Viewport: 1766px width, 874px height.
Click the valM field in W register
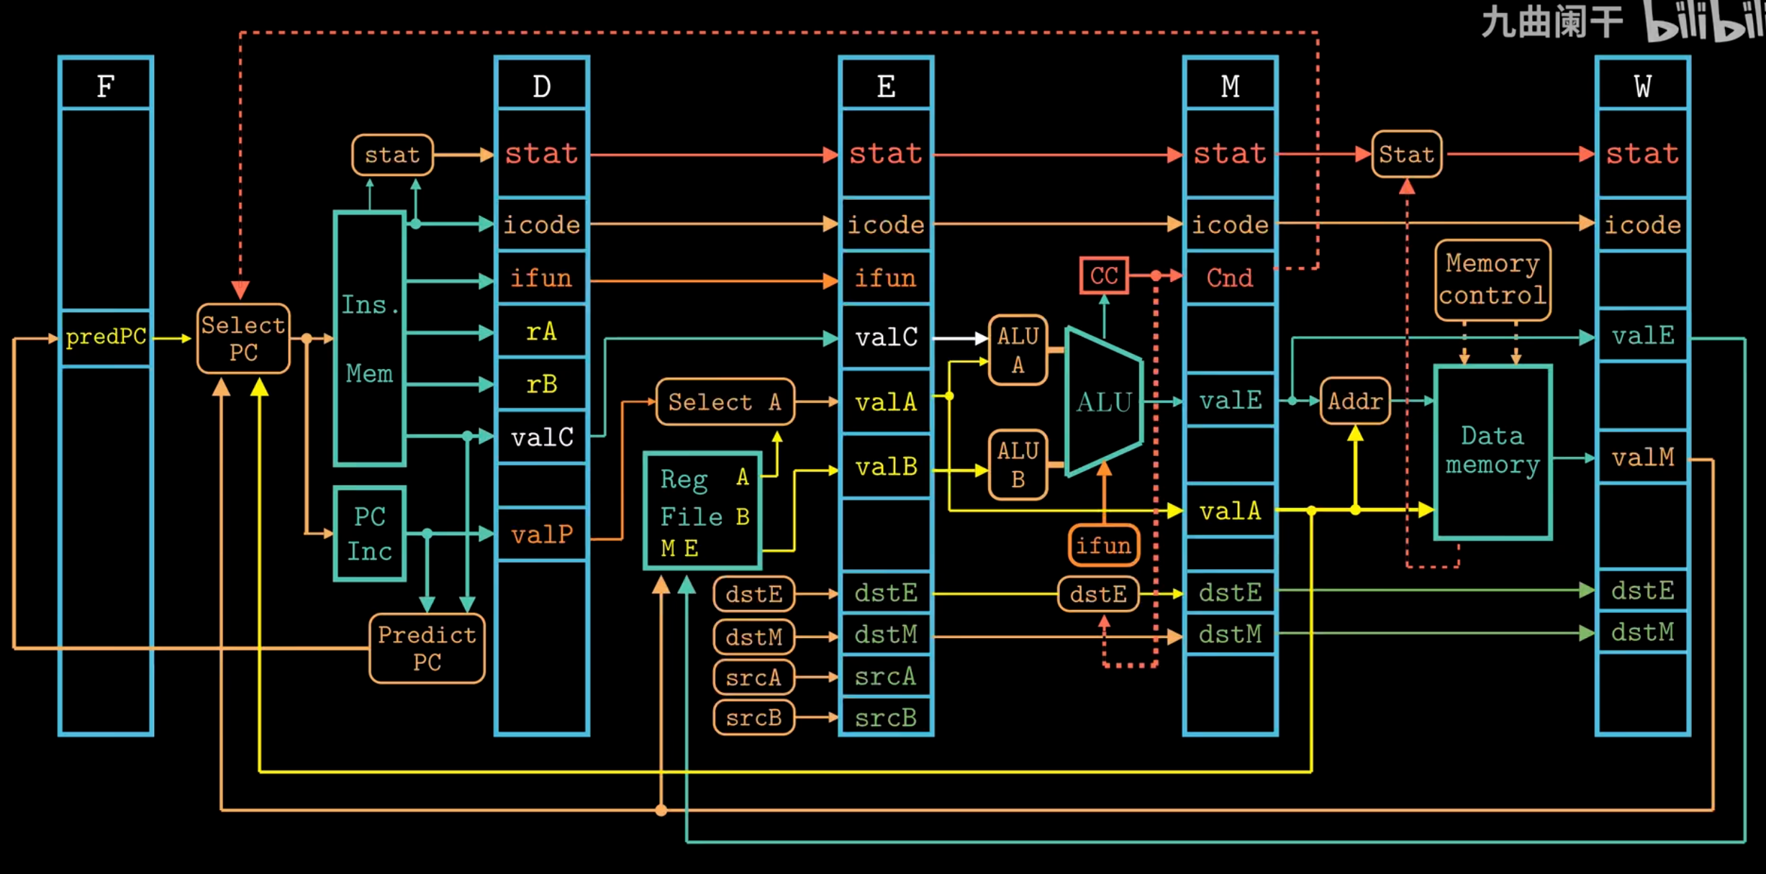pos(1642,458)
